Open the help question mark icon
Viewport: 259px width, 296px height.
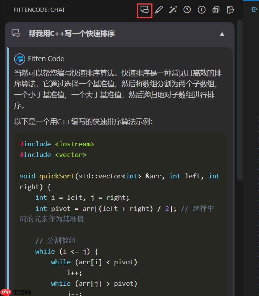pyautogui.click(x=187, y=10)
